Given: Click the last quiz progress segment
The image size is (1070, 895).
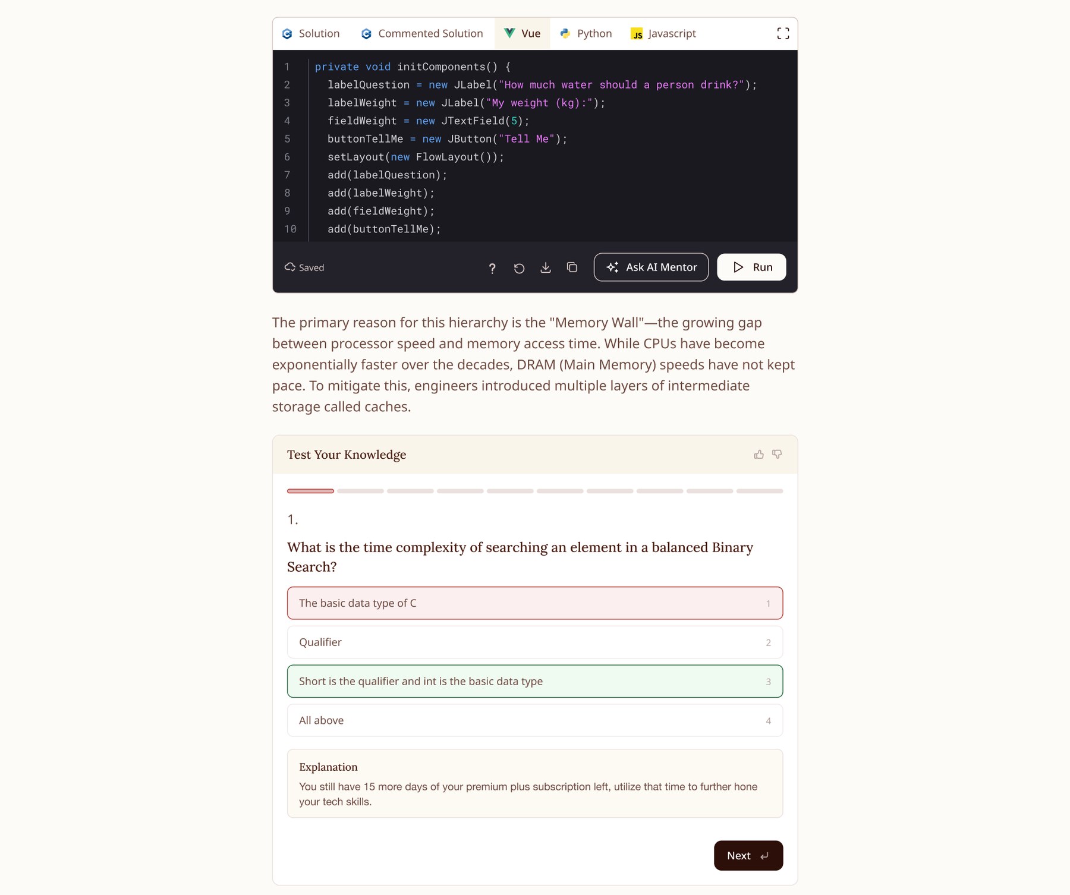Looking at the screenshot, I should [760, 491].
